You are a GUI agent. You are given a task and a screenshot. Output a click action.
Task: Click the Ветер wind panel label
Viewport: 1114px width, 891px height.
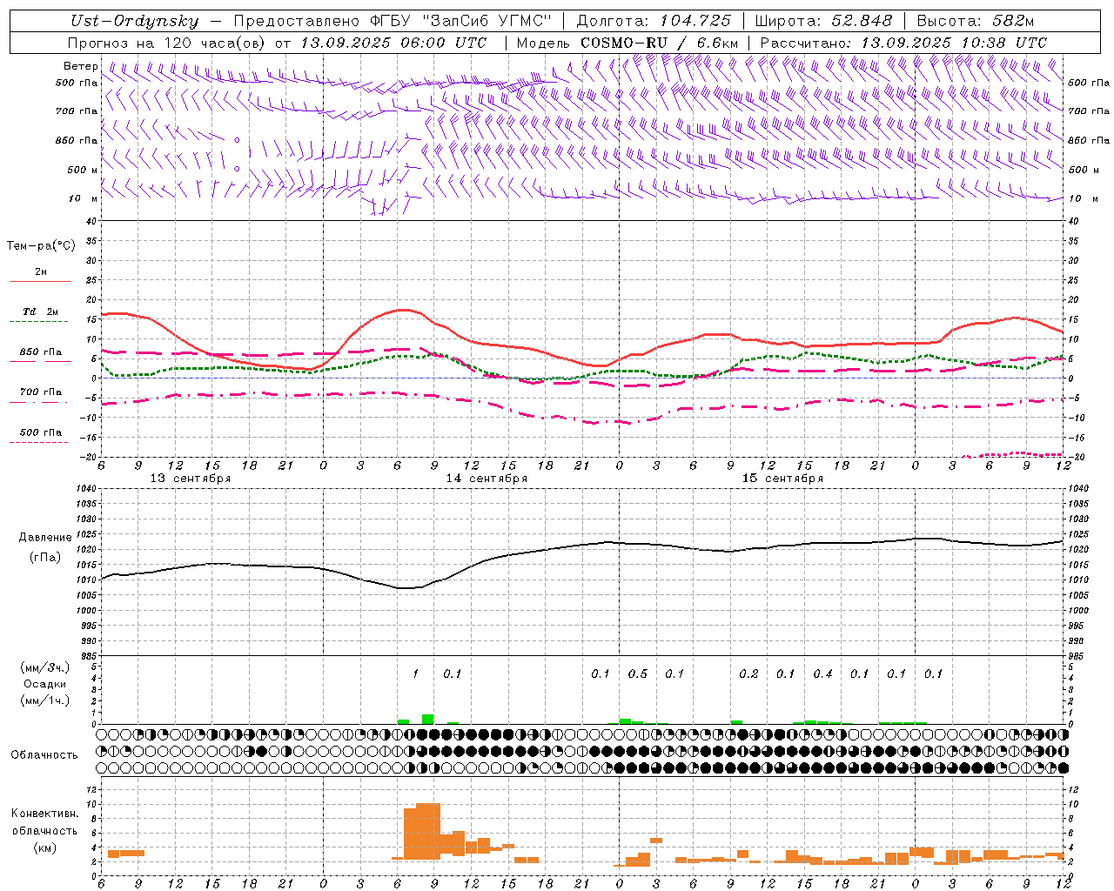coord(81,66)
